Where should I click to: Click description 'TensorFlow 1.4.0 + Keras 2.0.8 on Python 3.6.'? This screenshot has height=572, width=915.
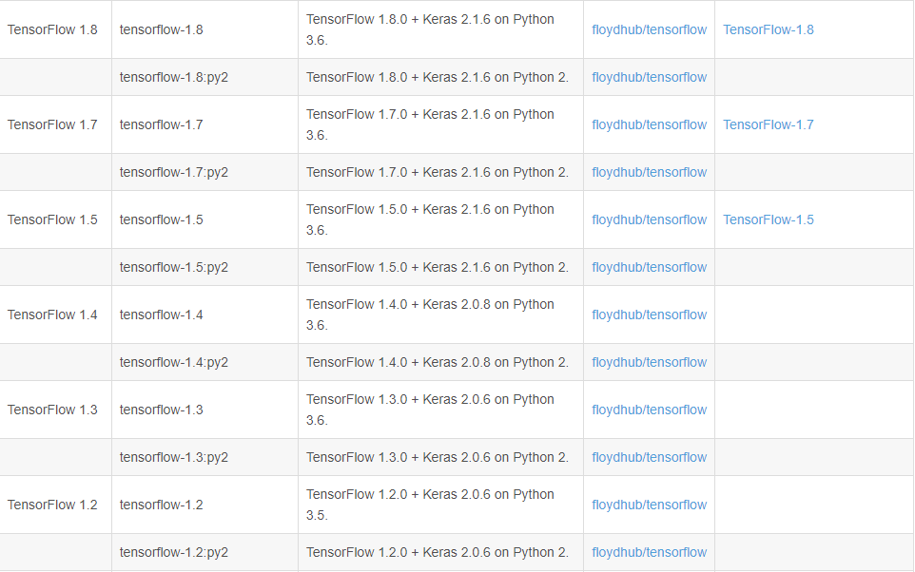tap(430, 315)
